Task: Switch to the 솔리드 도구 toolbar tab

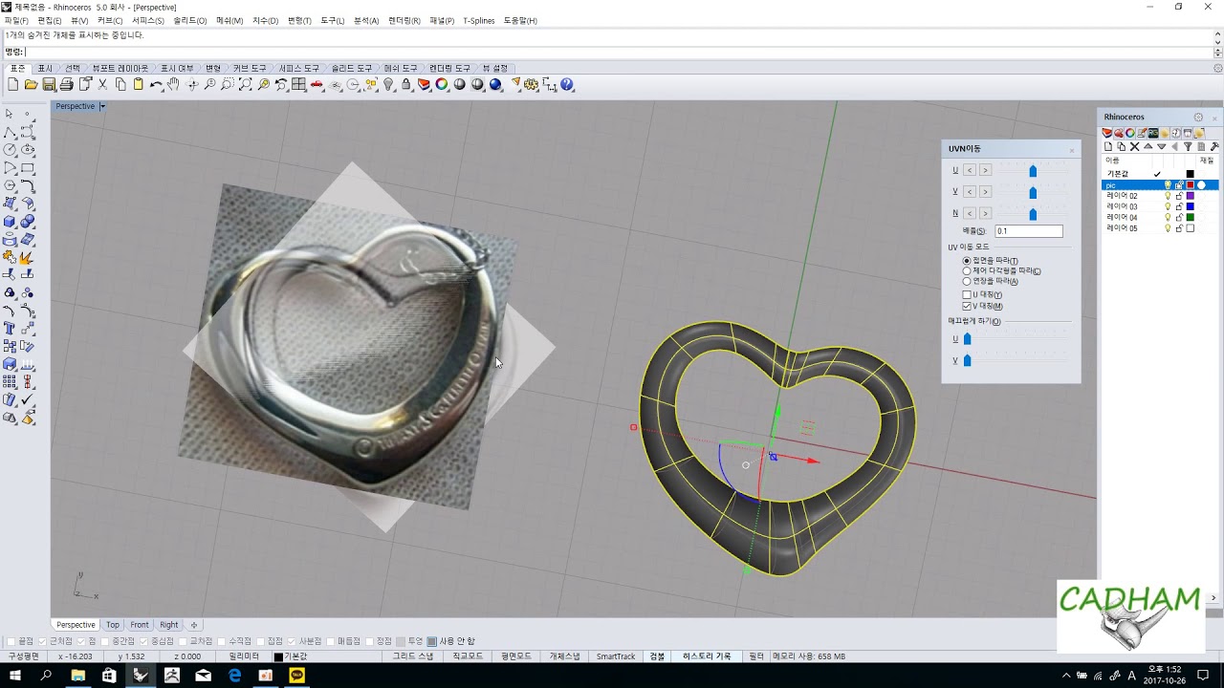Action: (x=351, y=69)
